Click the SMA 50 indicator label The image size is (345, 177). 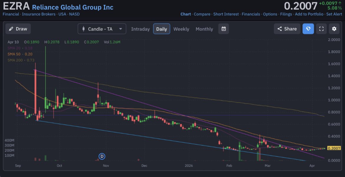click(20, 54)
